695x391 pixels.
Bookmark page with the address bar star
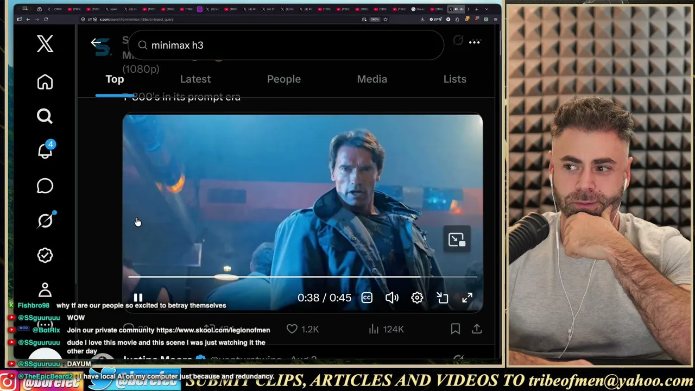(386, 20)
